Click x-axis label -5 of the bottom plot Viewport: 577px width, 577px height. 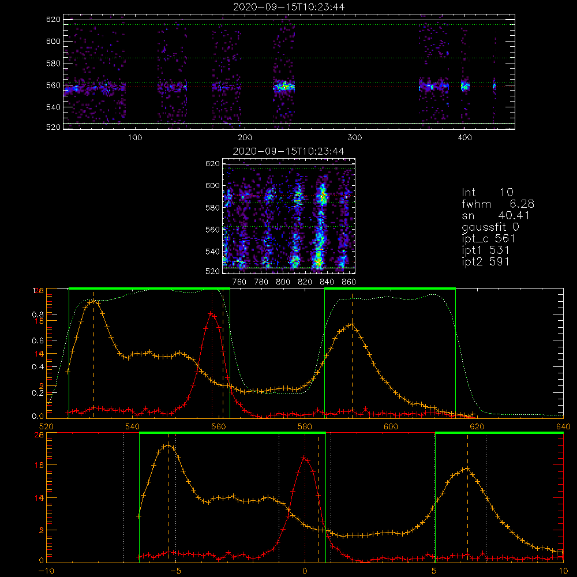(x=175, y=571)
